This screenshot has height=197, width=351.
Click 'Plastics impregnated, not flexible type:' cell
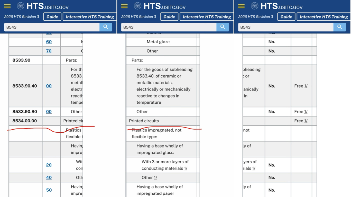point(162,133)
